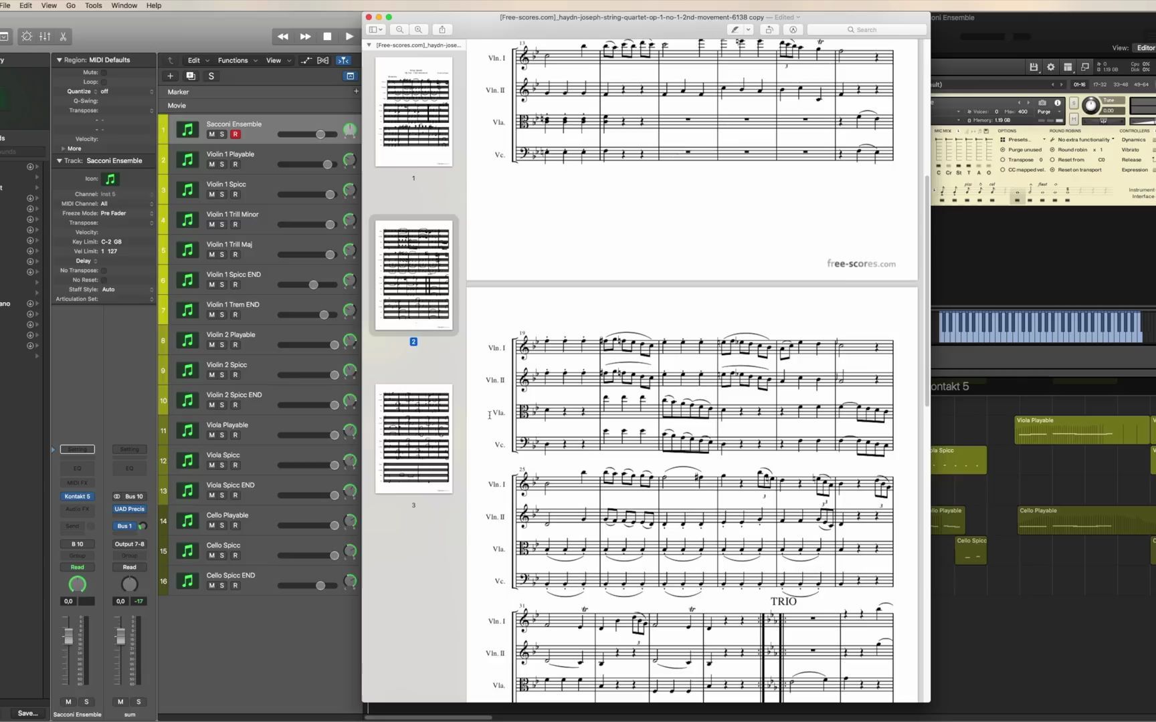Image resolution: width=1156 pixels, height=722 pixels.
Task: Click the Viola Playable track instrument icon
Action: [x=187, y=431]
